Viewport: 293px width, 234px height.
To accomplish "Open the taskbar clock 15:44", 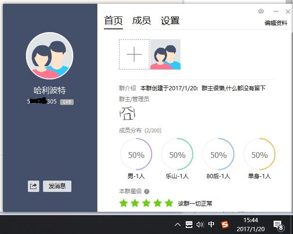I will 250,225.
